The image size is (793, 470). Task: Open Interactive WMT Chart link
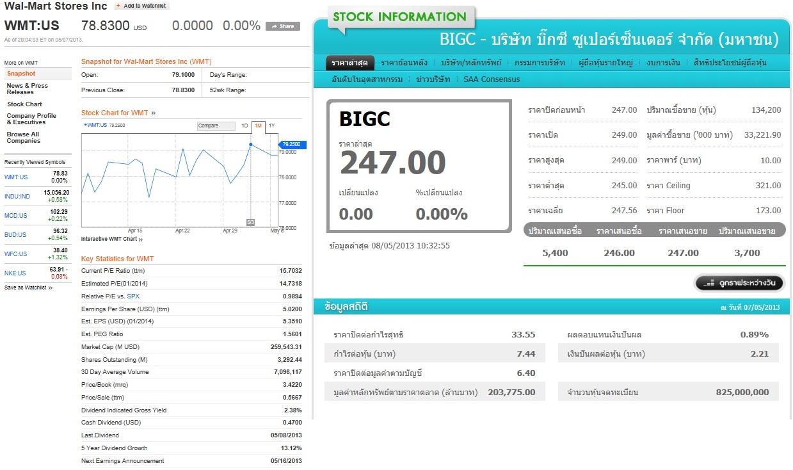112,239
